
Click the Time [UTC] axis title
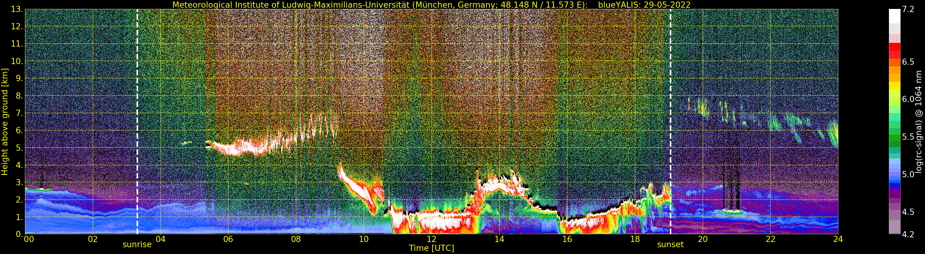(431, 248)
